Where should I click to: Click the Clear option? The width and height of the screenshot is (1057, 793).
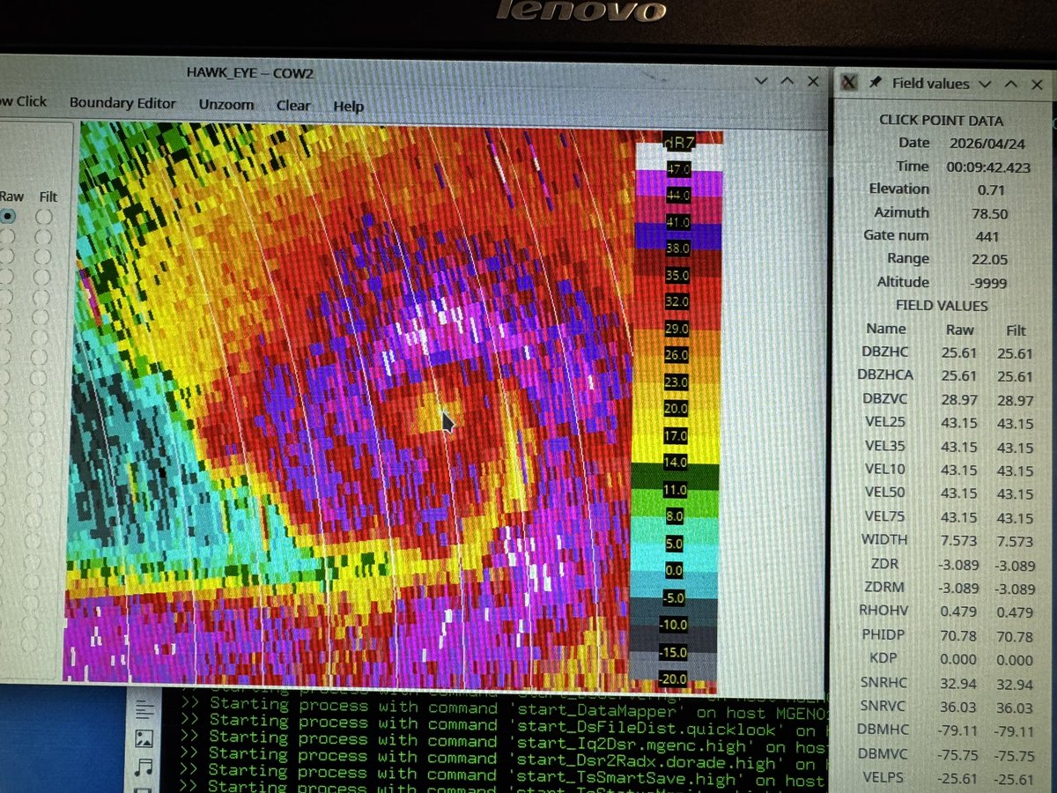(x=293, y=105)
